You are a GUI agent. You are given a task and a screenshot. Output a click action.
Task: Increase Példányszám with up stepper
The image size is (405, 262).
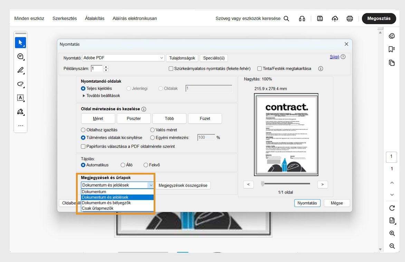(x=106, y=67)
